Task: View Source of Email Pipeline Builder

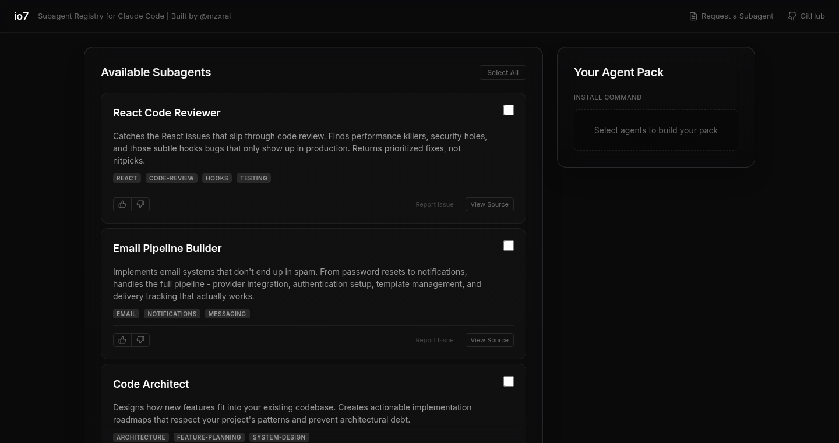Action: [x=489, y=340]
